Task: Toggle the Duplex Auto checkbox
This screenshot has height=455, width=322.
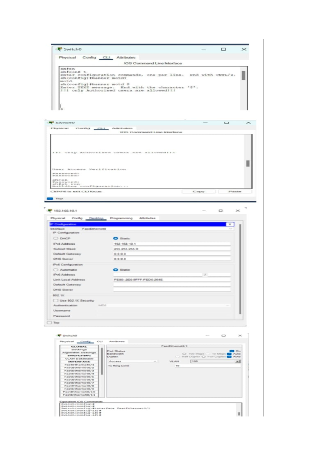Action: tap(229, 357)
